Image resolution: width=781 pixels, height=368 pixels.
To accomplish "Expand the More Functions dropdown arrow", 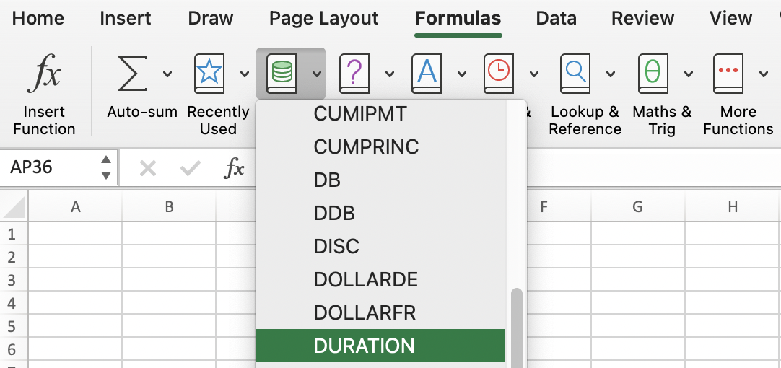I will 764,74.
